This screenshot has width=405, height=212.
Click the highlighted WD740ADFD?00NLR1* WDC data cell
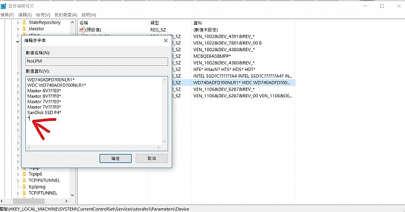(x=241, y=83)
